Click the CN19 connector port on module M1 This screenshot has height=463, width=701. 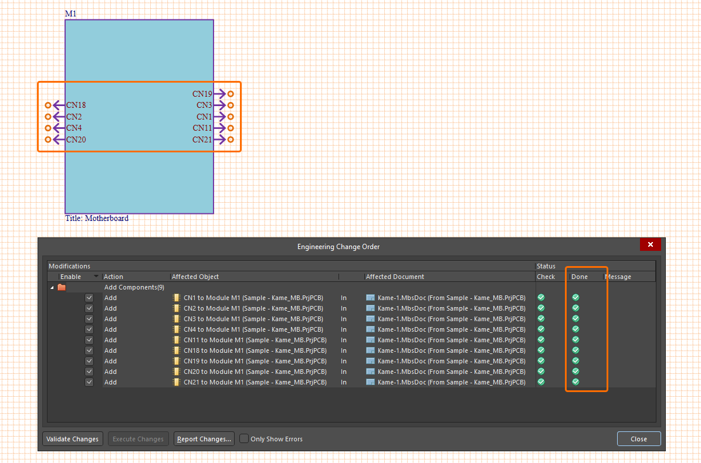[230, 94]
